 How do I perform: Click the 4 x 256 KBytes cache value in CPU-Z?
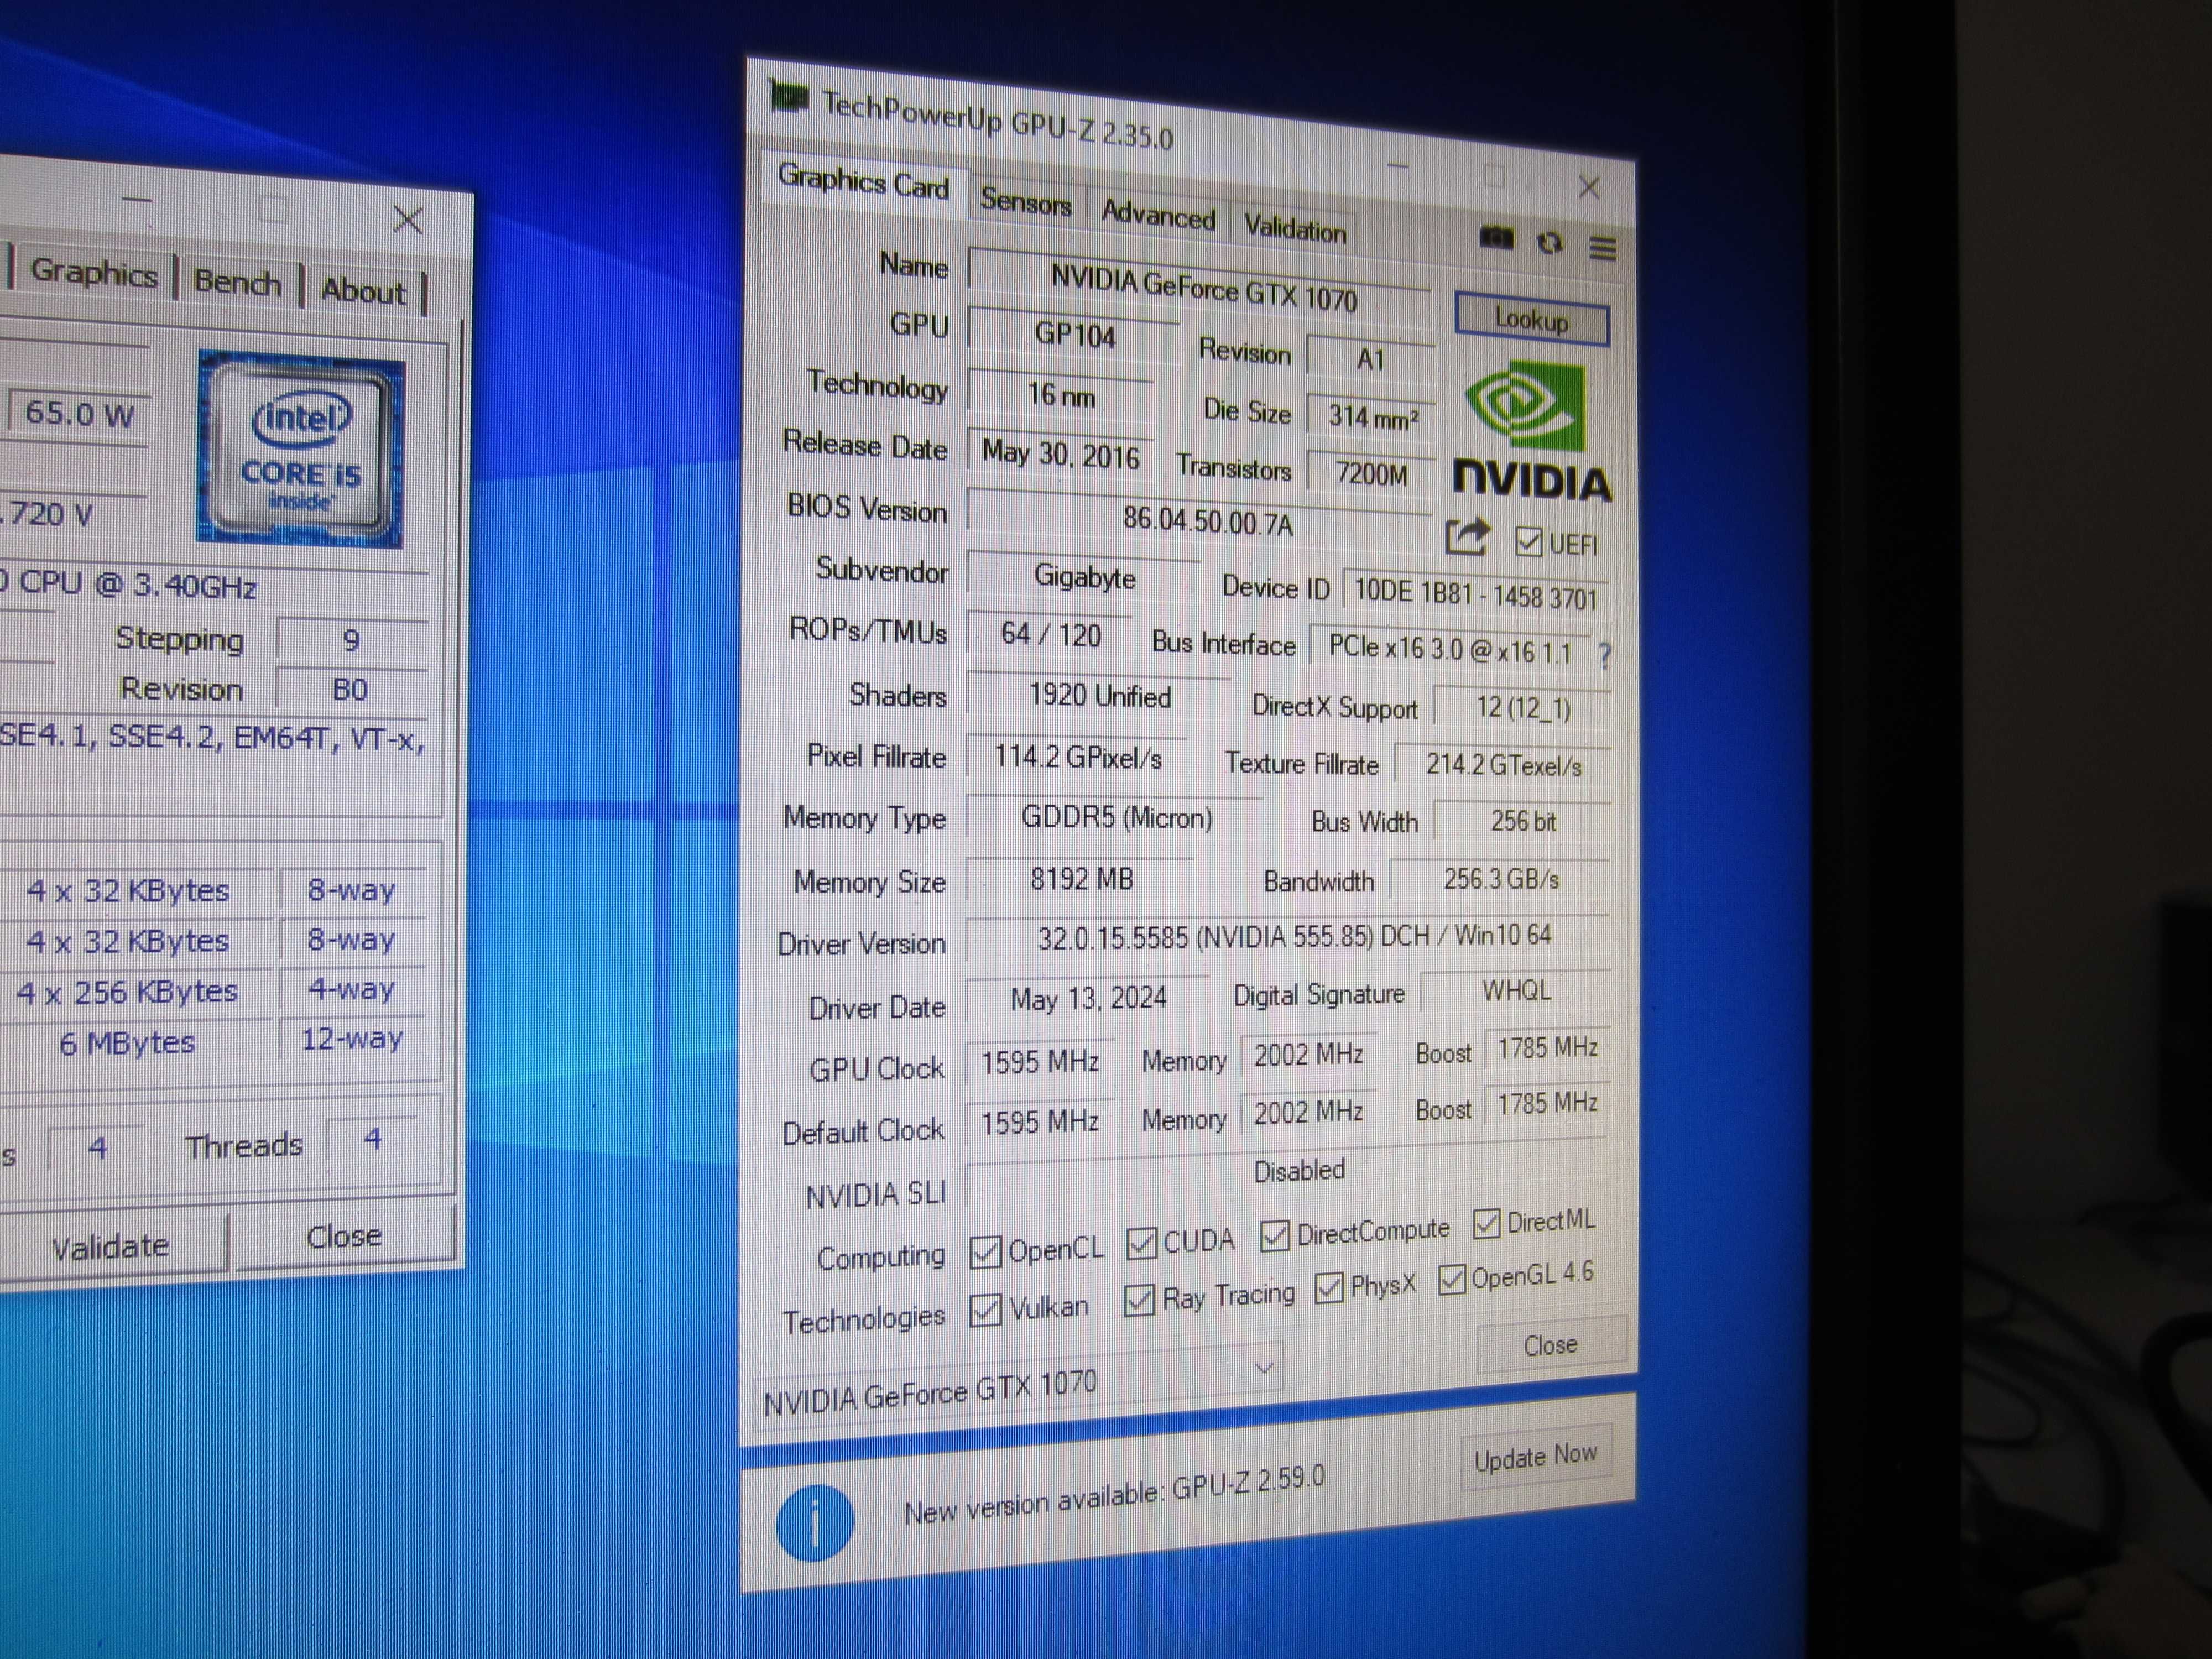pyautogui.click(x=127, y=993)
